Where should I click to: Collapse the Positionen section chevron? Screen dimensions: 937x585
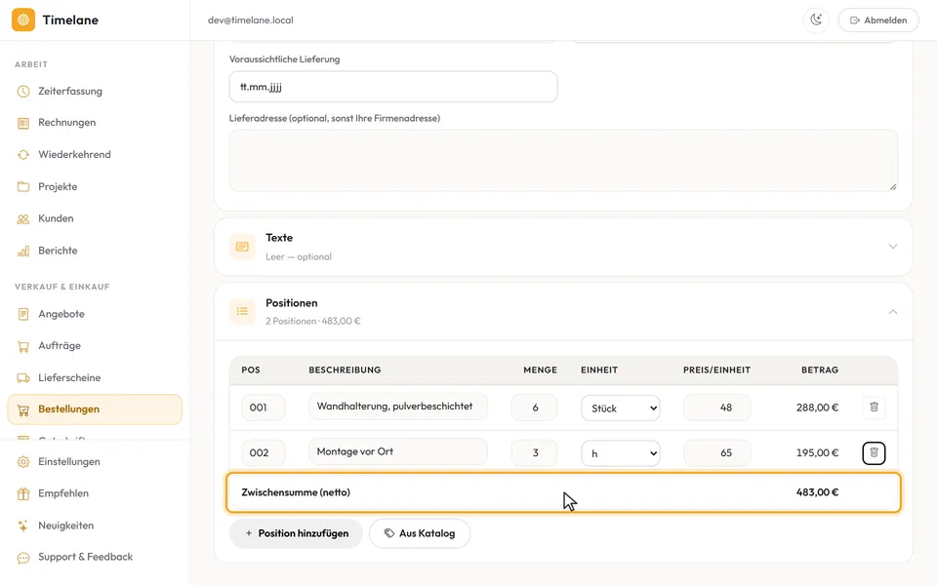click(x=893, y=312)
